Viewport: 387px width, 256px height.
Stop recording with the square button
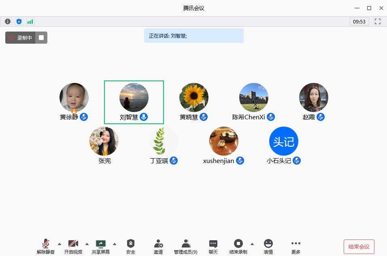[41, 38]
